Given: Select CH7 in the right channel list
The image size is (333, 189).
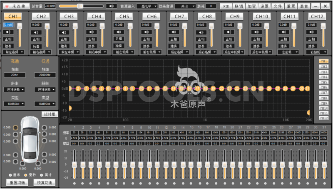Looking at the screenshot, I should coord(323,93).
